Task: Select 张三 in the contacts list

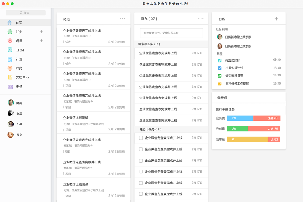Action: tap(15, 113)
